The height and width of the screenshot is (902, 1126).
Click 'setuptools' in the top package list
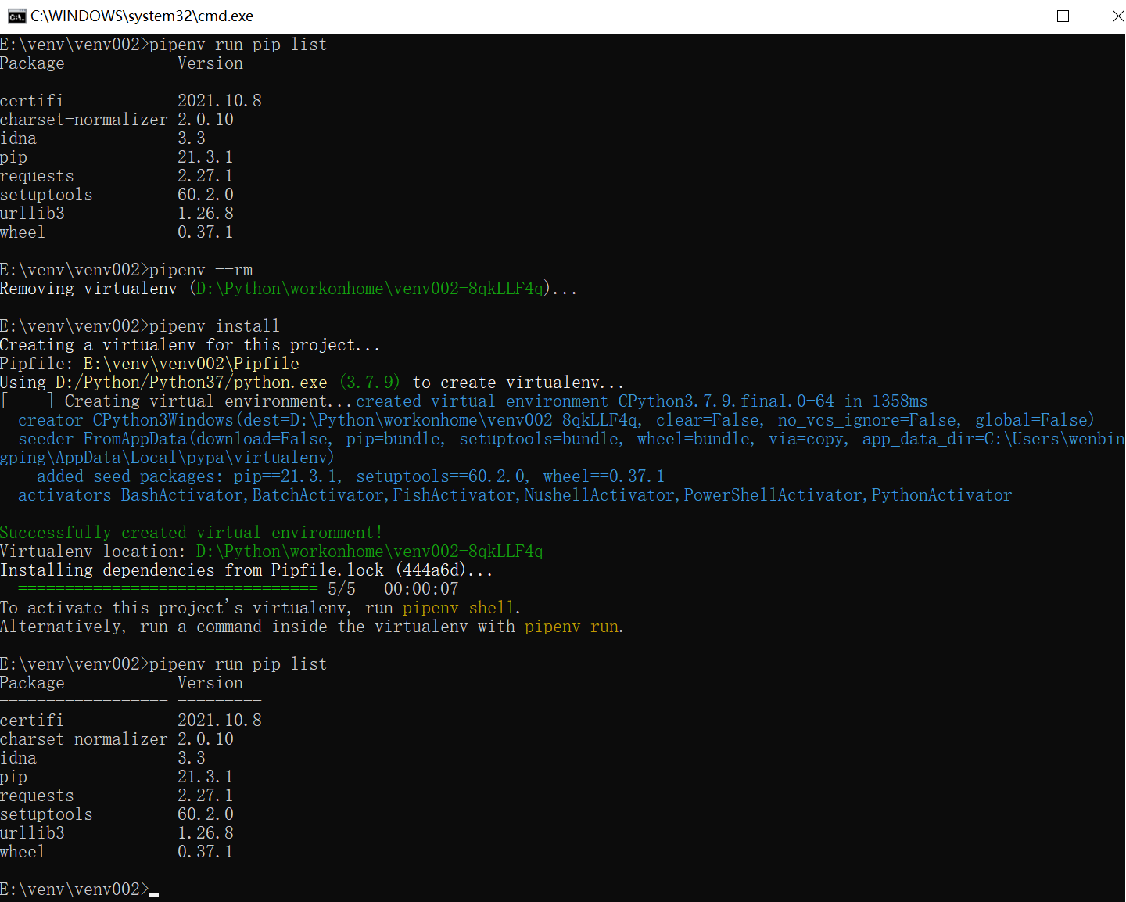tap(46, 195)
